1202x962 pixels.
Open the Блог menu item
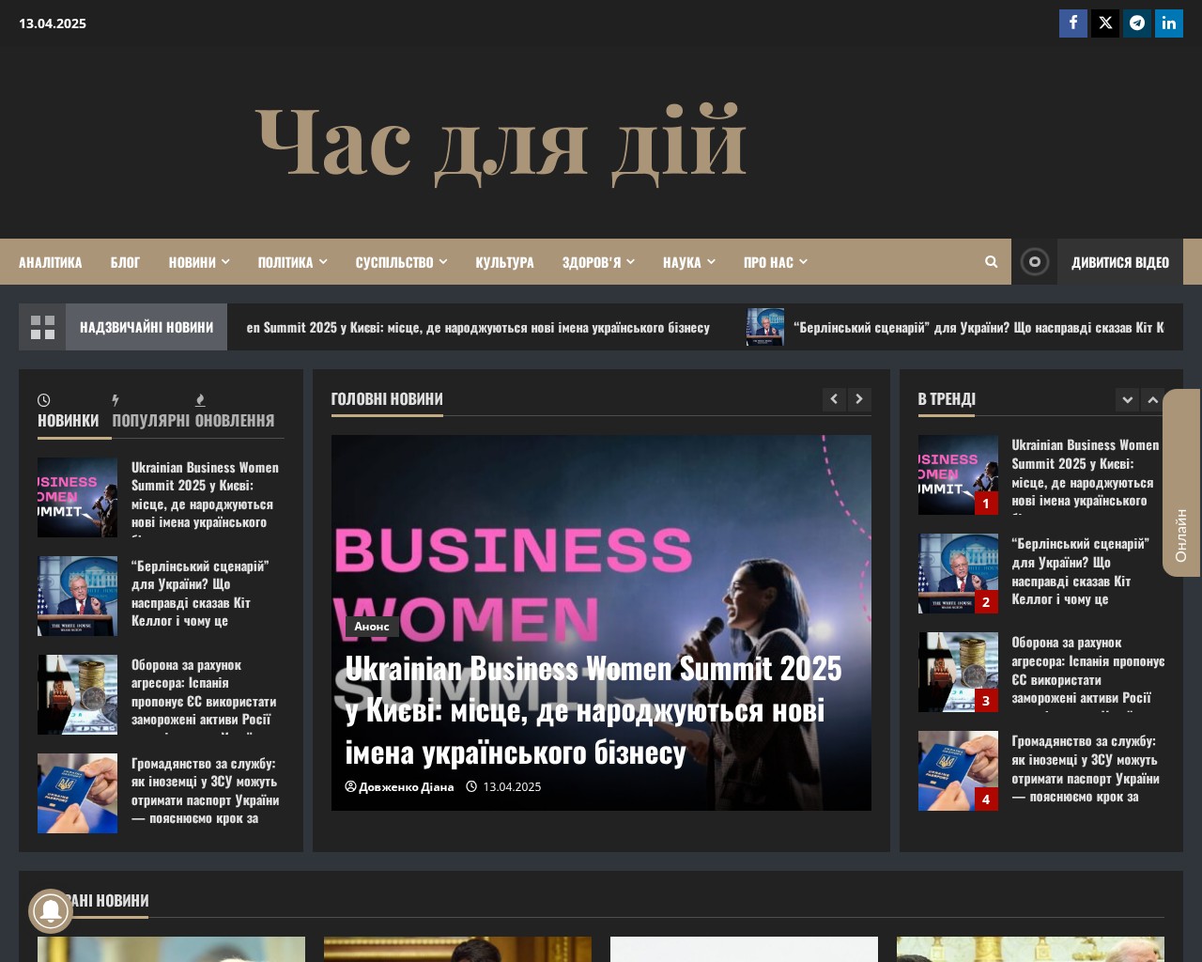[125, 262]
